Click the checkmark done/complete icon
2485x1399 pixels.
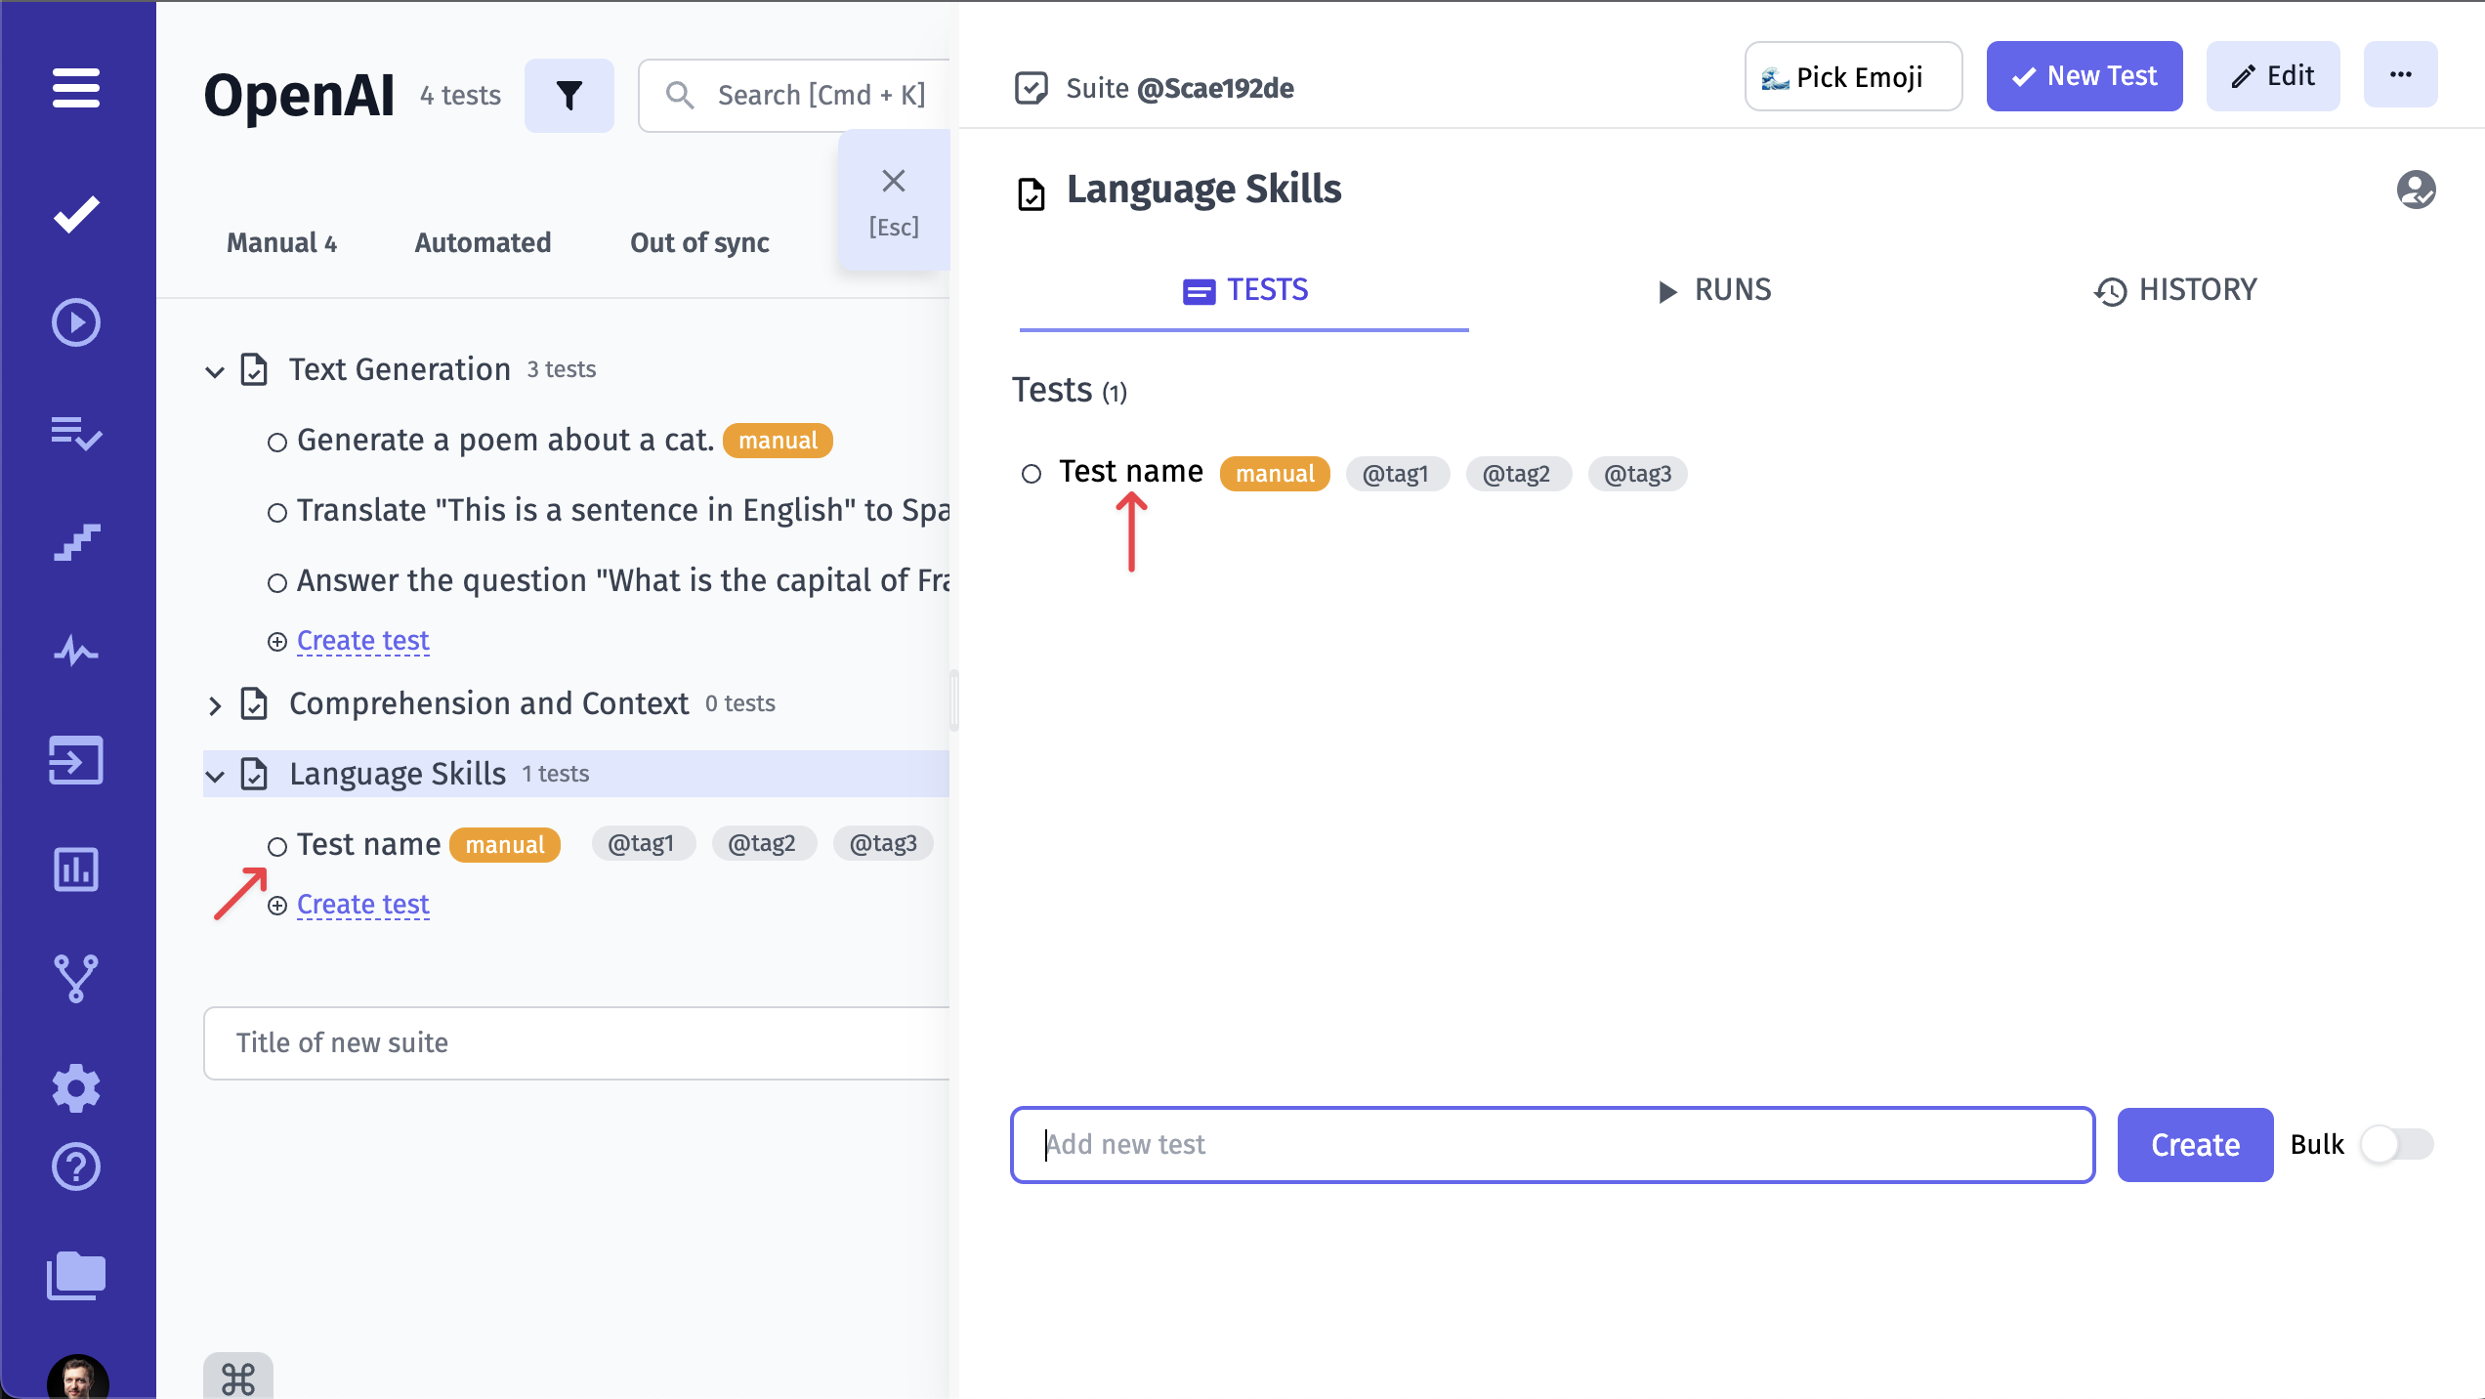click(77, 212)
